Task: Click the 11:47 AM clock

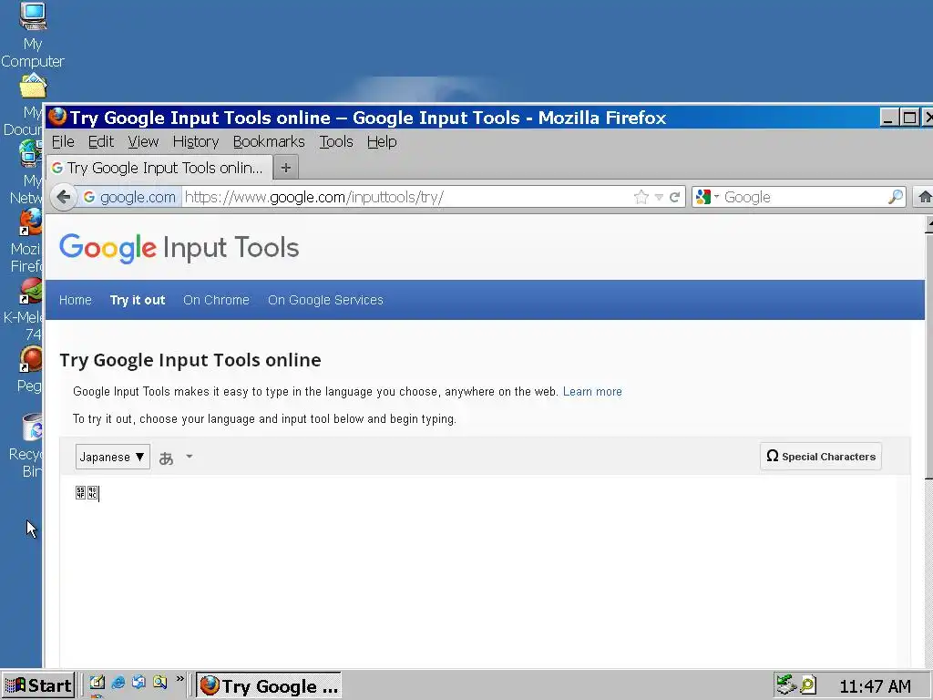Action: (x=875, y=686)
